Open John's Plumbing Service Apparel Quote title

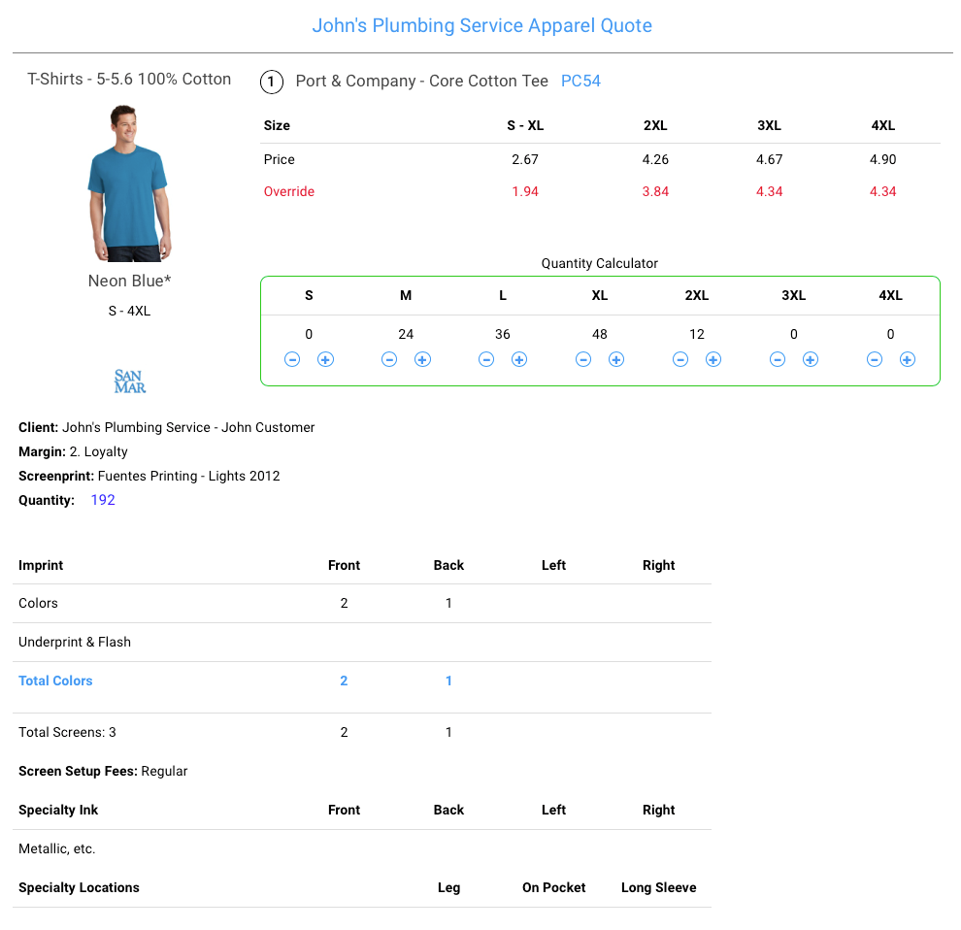click(481, 26)
